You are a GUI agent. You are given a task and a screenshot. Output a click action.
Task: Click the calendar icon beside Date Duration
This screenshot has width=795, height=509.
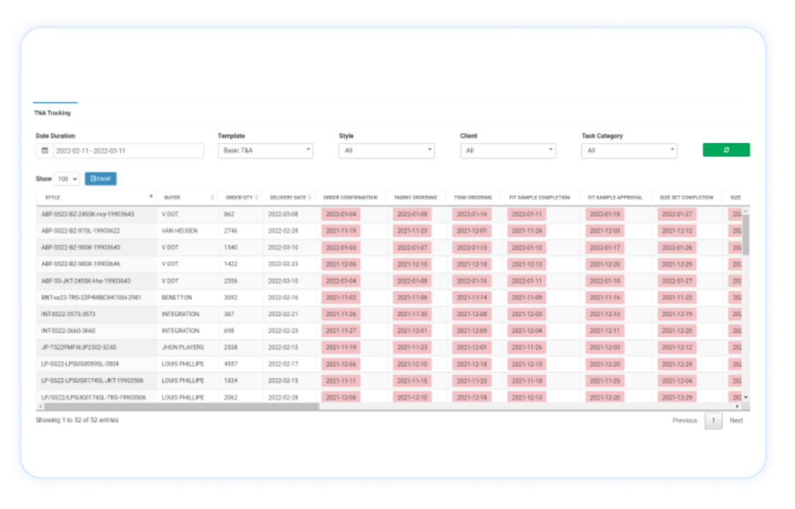point(45,151)
